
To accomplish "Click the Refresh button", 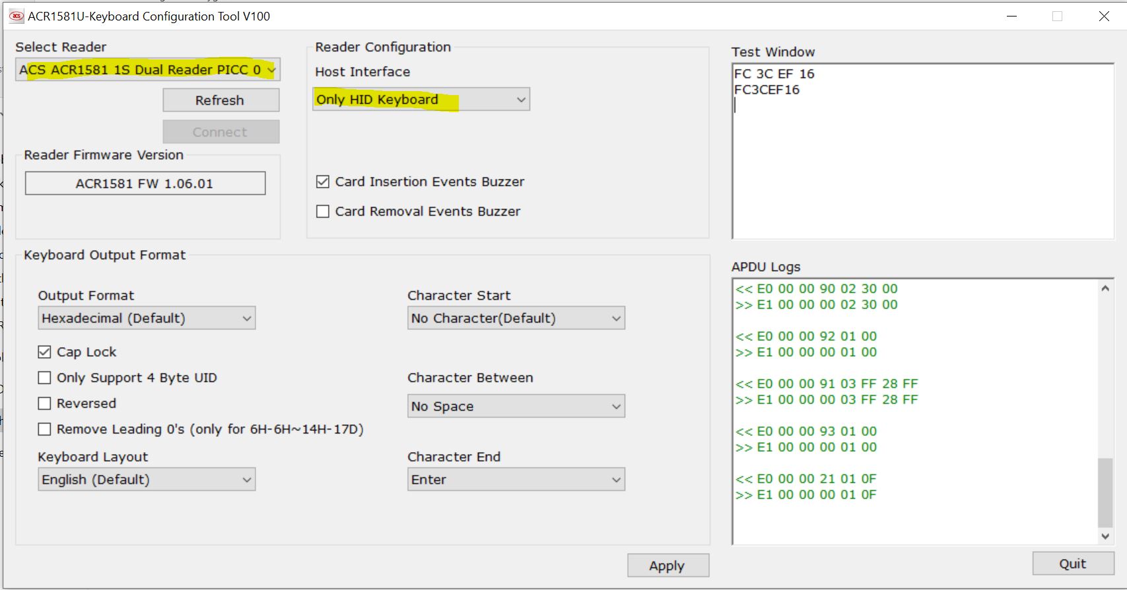I will pyautogui.click(x=221, y=100).
